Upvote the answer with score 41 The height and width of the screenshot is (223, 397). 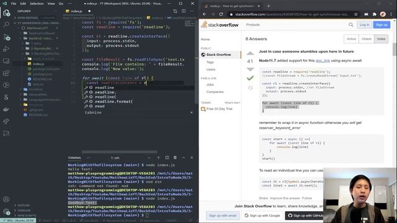250,53
